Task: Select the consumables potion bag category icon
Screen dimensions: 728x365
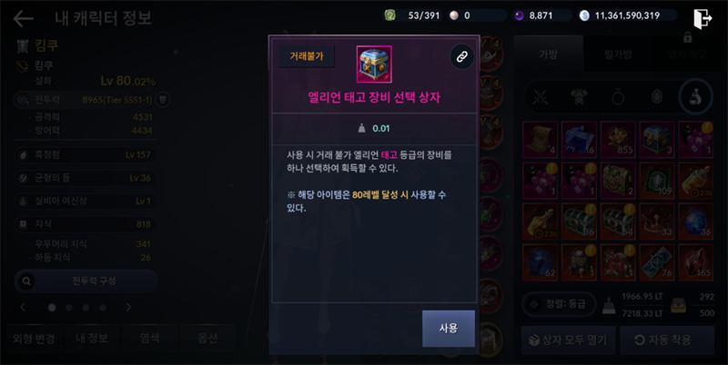Action: coord(695,97)
